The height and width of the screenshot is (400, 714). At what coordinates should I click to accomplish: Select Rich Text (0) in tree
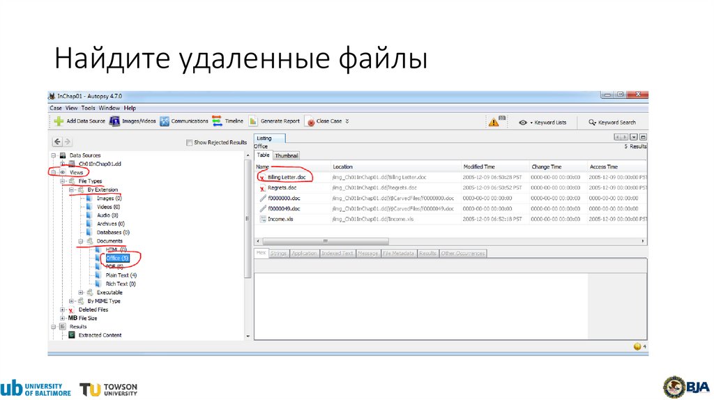(x=121, y=284)
